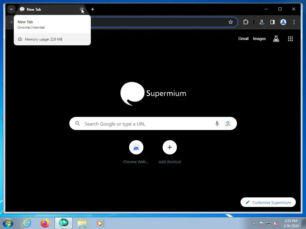Open Windows Explorer from taskbar

tap(82, 223)
